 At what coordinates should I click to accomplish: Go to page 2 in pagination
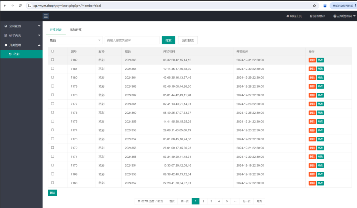203,201
